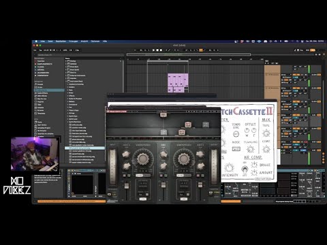Expand the External Instrument folder
This screenshot has height=245, width=327.
pos(66,76)
